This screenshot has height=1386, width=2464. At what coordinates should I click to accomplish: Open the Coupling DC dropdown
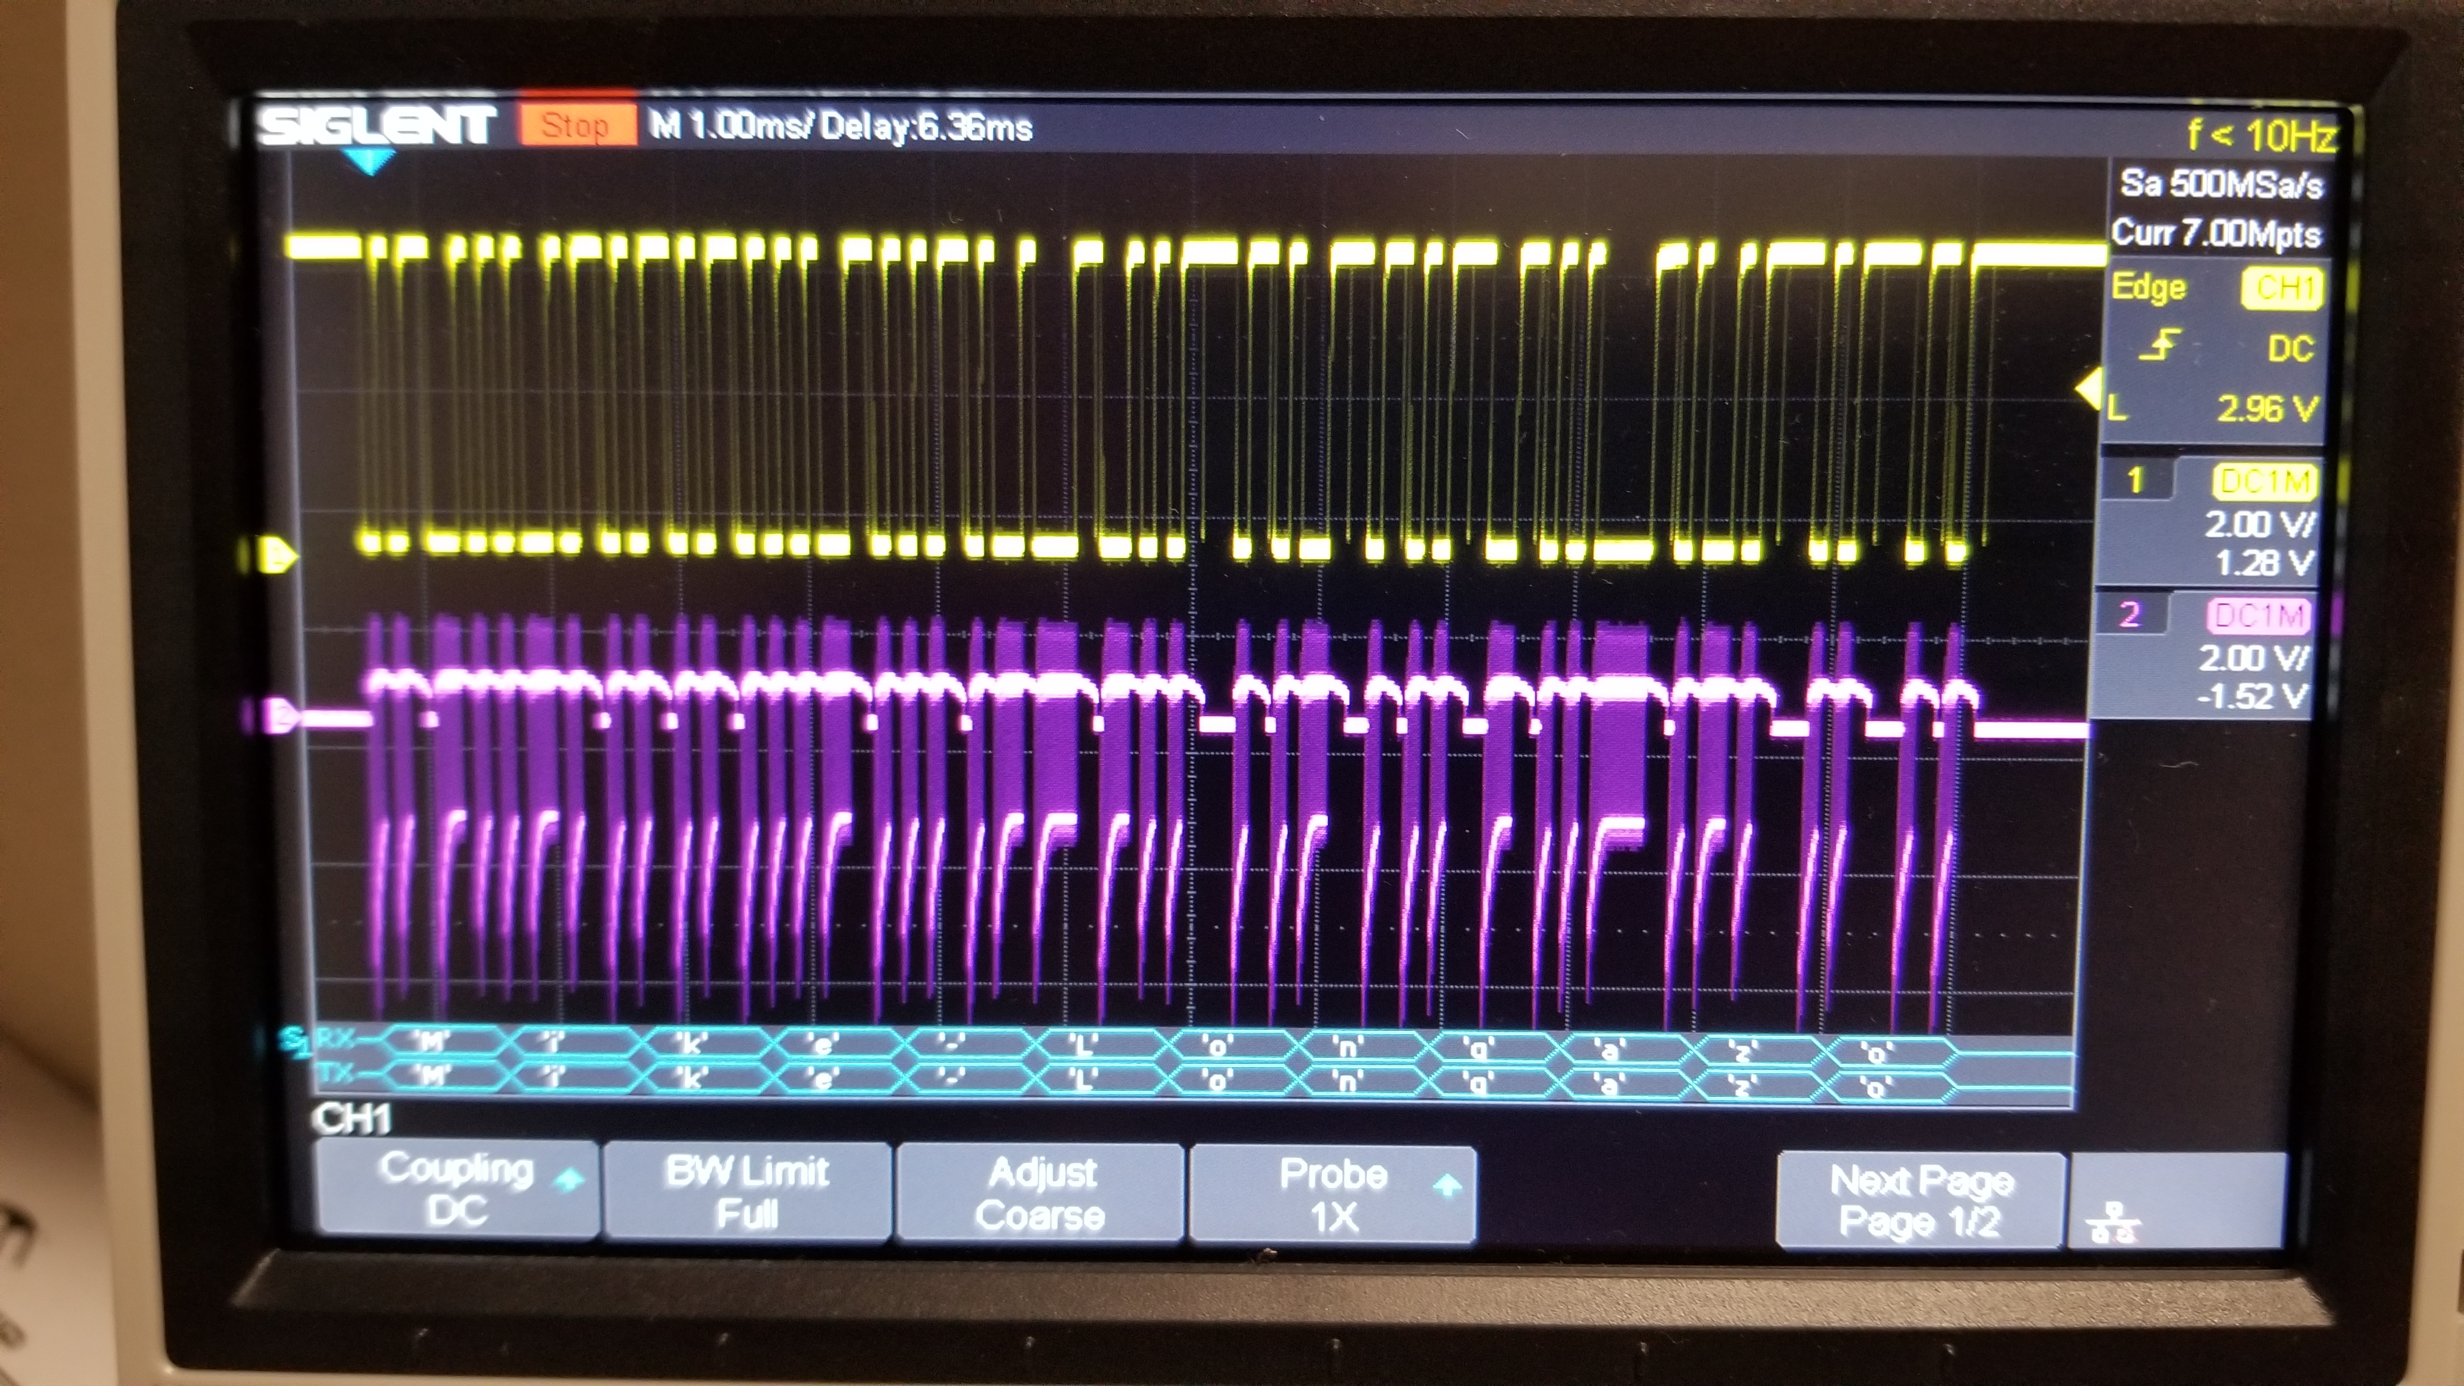[458, 1189]
